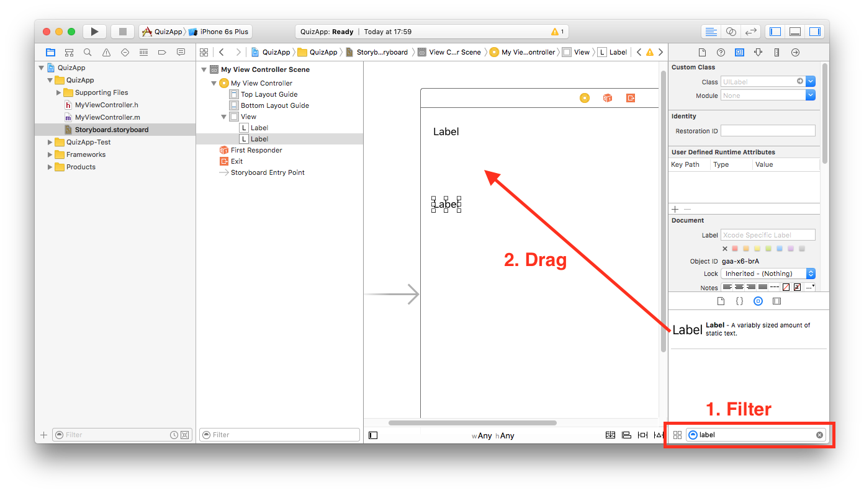This screenshot has width=864, height=493.
Task: Show the Connections inspector
Action: [795, 52]
